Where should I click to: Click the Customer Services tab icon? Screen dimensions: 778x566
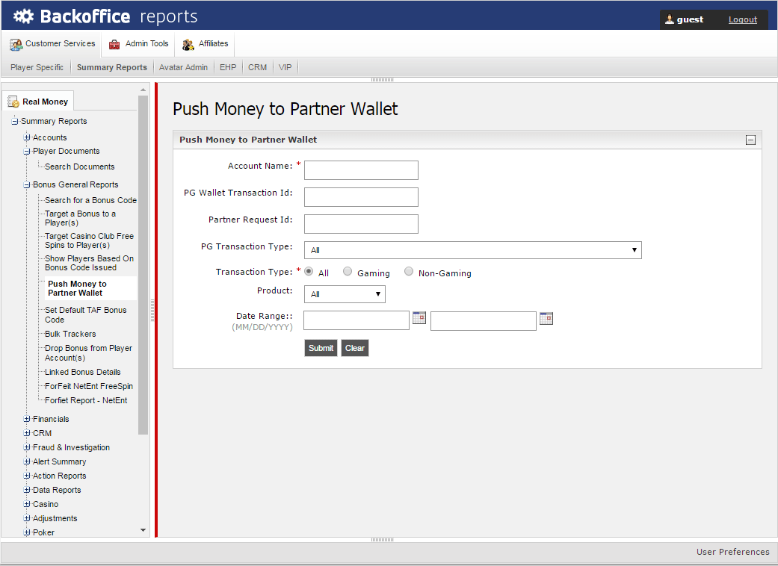point(16,44)
